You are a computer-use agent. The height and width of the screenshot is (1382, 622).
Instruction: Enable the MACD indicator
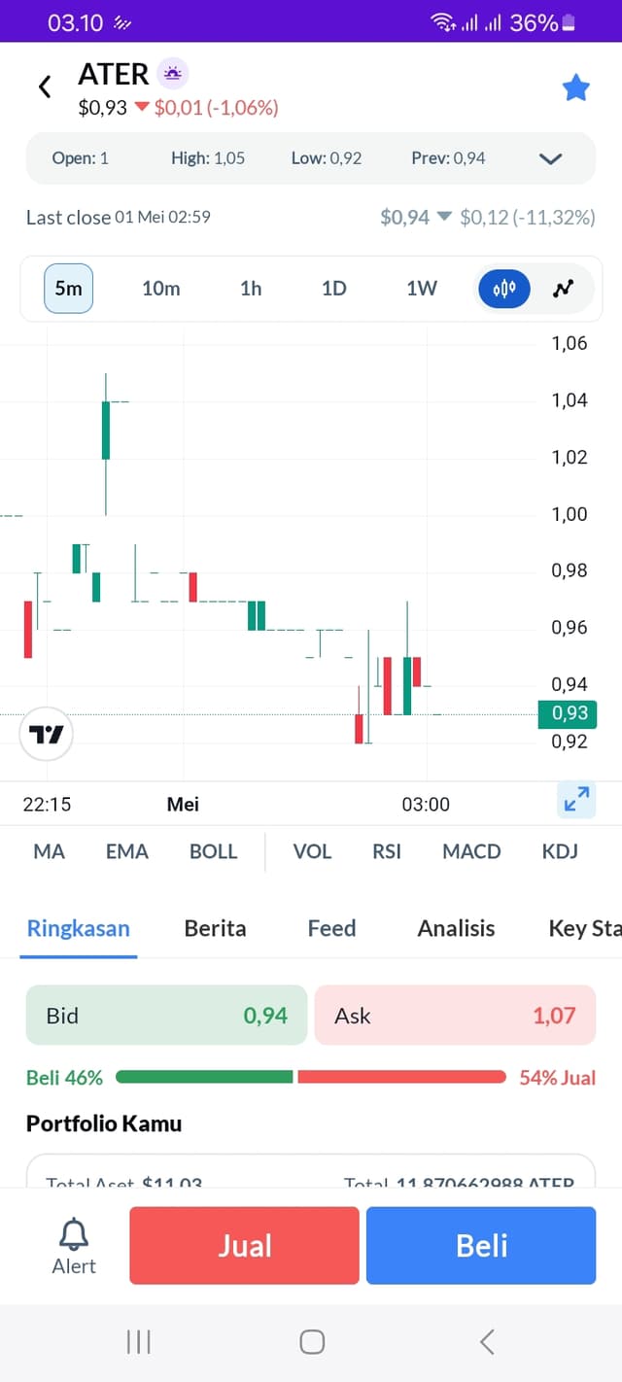(x=471, y=851)
